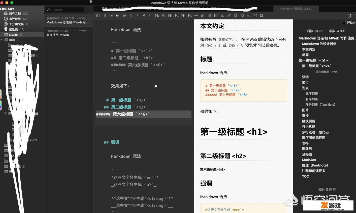This screenshot has height=213, width=356.
Task: Apply strikethrough formatting from the toolbar
Action: coord(144,16)
